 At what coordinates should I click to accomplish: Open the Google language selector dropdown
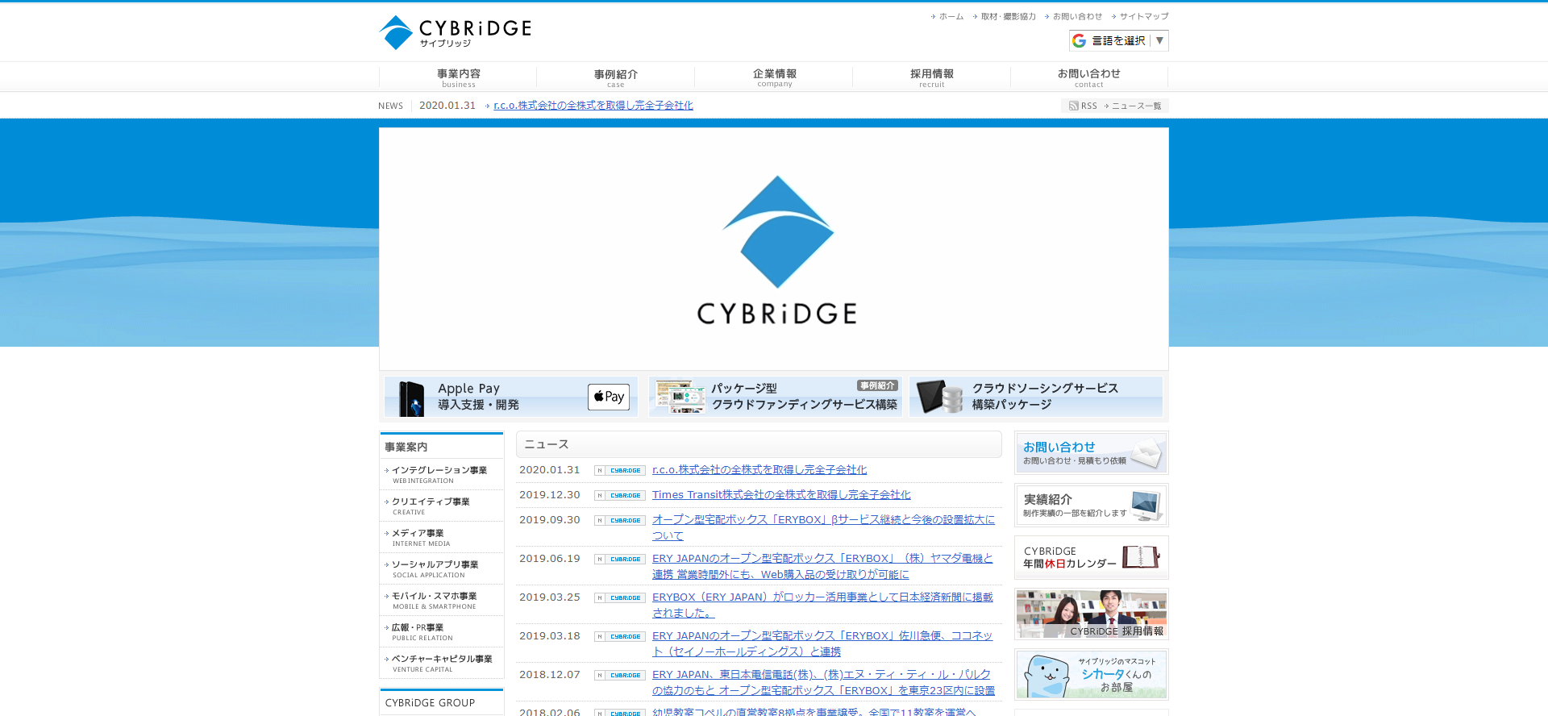click(1118, 40)
